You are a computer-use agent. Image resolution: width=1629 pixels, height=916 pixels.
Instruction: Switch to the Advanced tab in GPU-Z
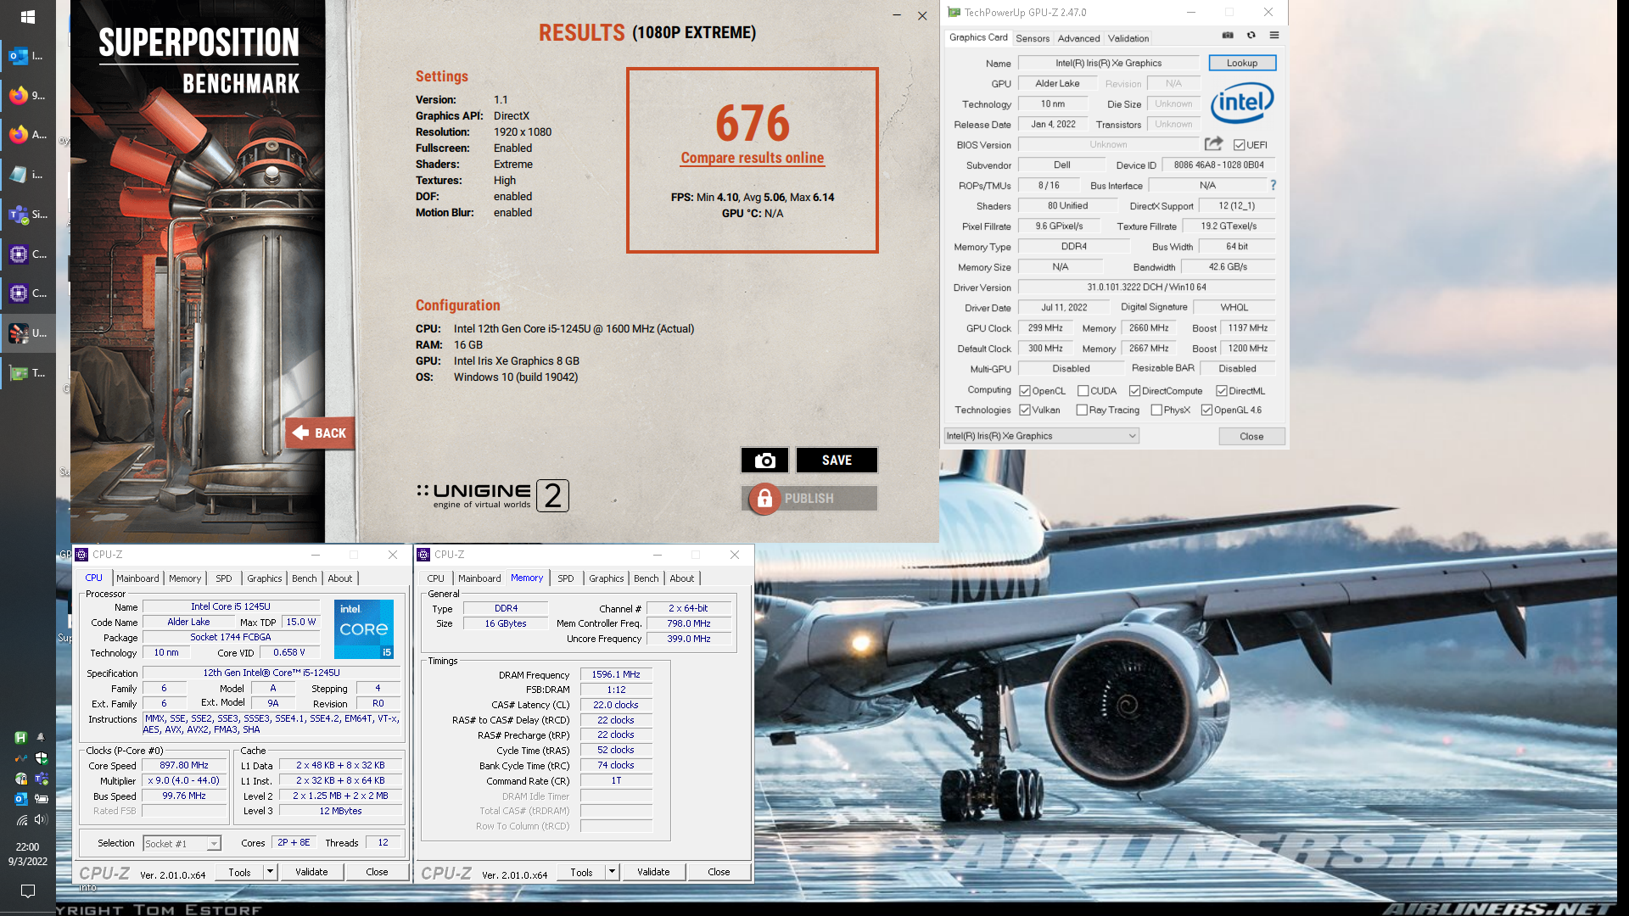1078,38
